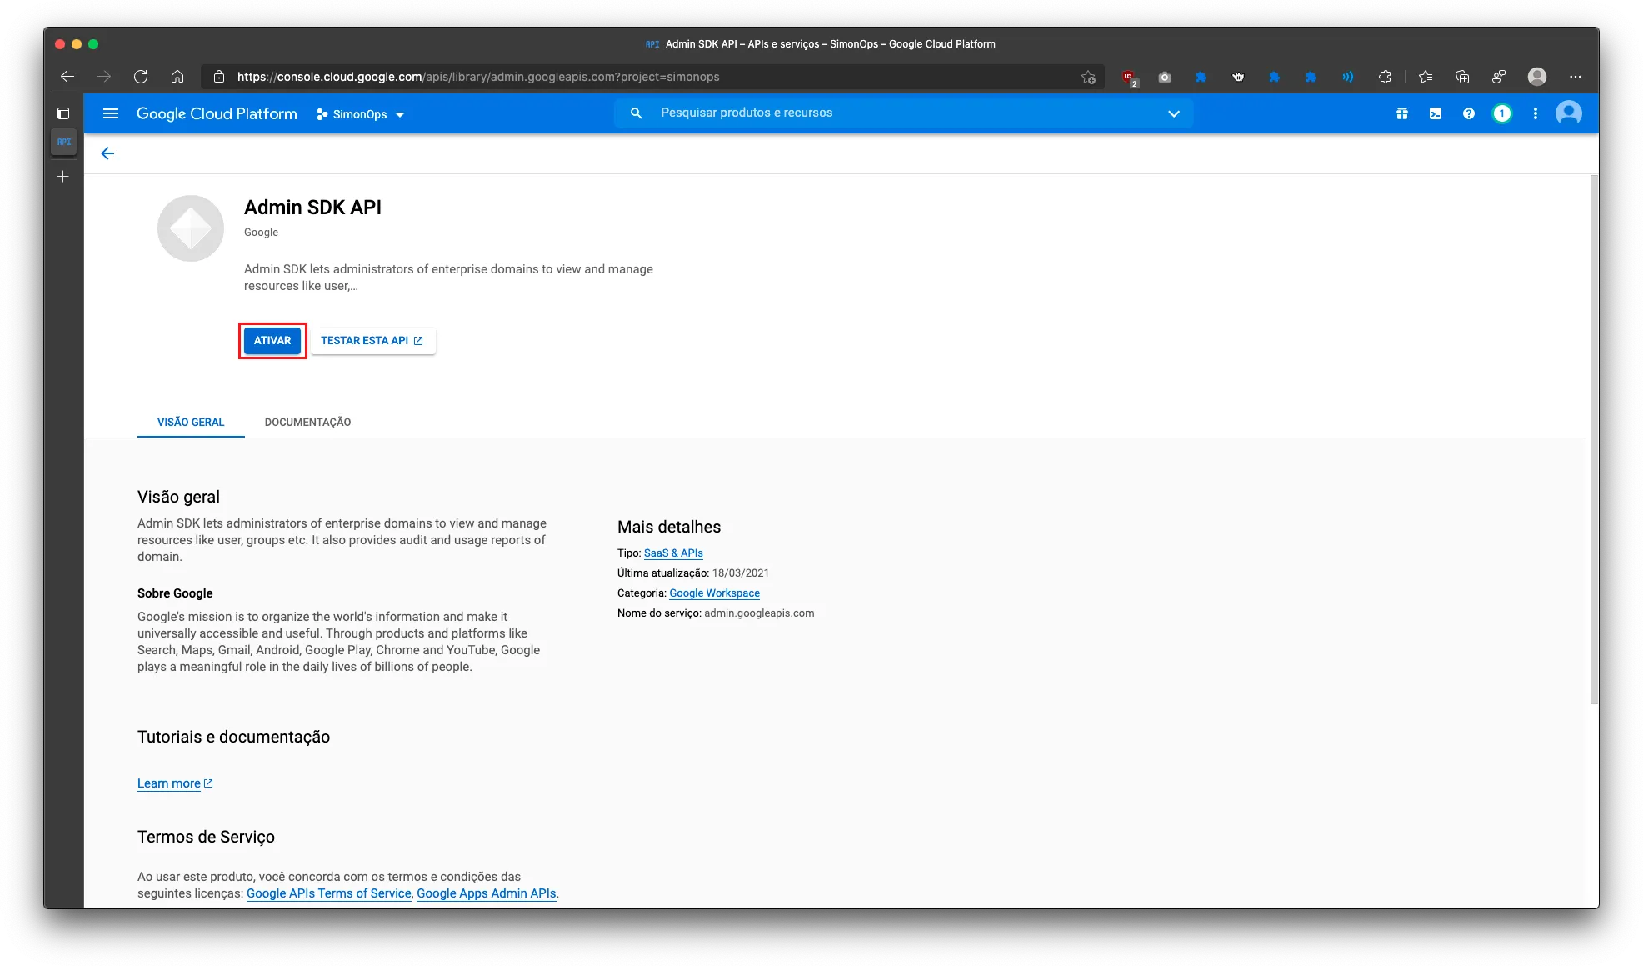Click the page vertical scrollbar
Image resolution: width=1643 pixels, height=966 pixels.
[1594, 439]
